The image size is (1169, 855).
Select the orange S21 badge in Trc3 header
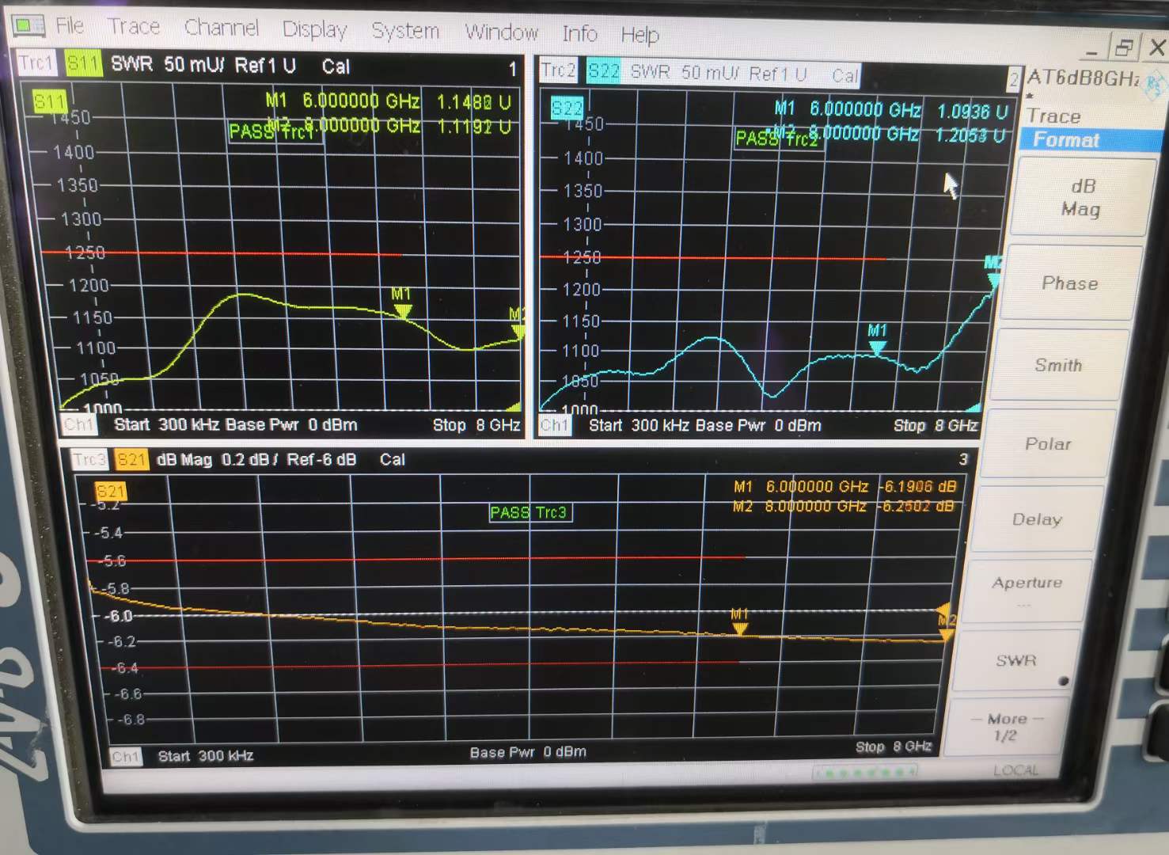coord(131,460)
